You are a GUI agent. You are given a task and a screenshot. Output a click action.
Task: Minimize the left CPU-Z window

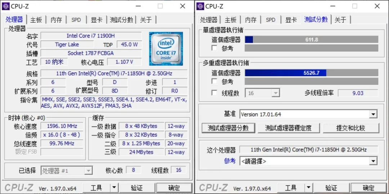(x=138, y=6)
